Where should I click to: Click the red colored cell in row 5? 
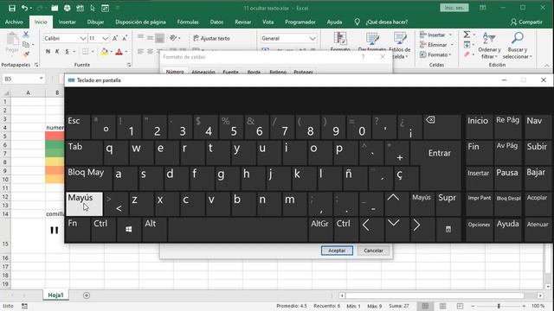pyautogui.click(x=55, y=136)
